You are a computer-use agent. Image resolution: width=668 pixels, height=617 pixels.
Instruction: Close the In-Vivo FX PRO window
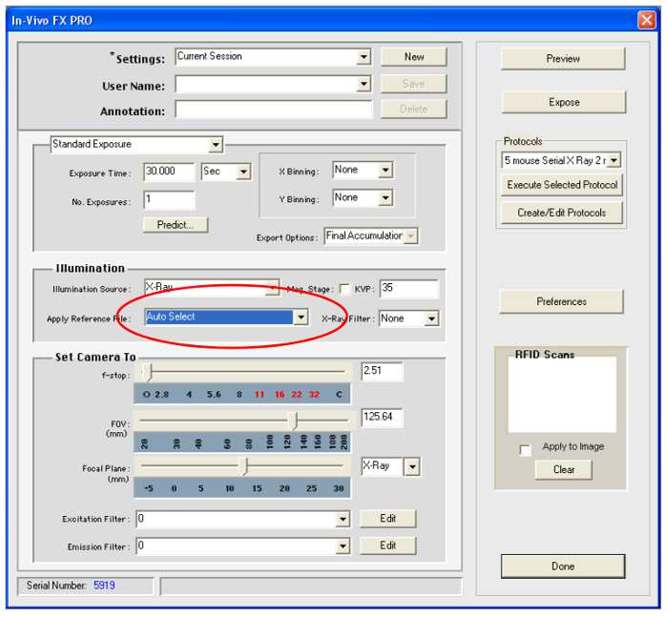pos(646,20)
